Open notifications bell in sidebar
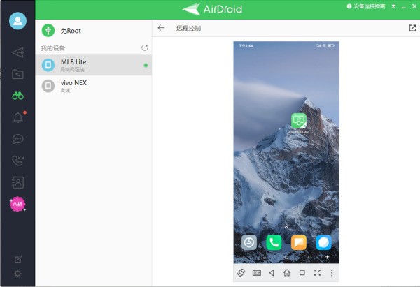 point(18,117)
